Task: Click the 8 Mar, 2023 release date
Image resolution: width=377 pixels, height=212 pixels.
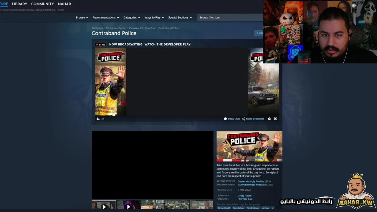Action: [x=244, y=190]
